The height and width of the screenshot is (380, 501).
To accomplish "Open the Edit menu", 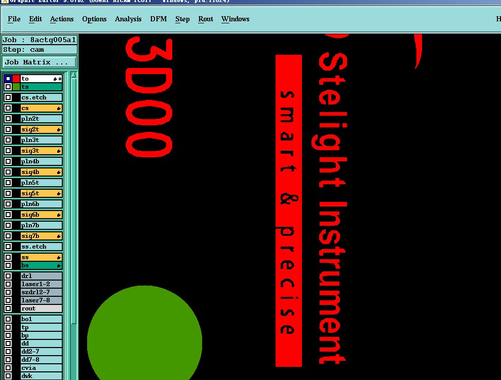I will pos(35,19).
